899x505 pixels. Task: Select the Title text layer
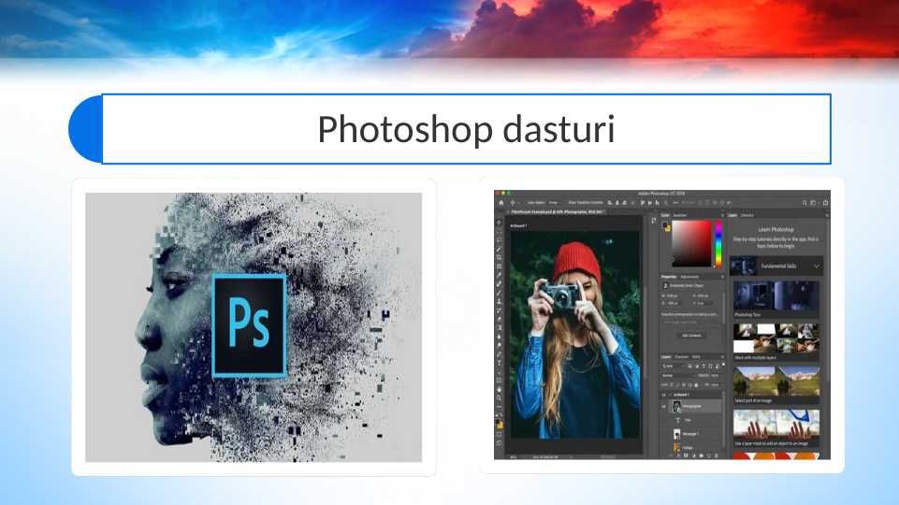[x=691, y=420]
